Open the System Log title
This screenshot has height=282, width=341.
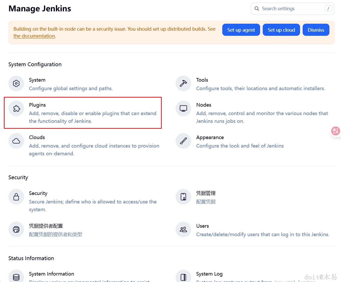click(209, 274)
